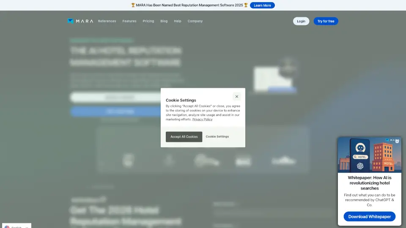
Task: Click the Login button
Action: click(301, 21)
